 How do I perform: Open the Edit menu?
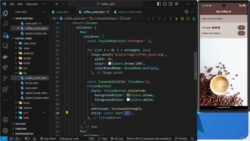(20, 4)
